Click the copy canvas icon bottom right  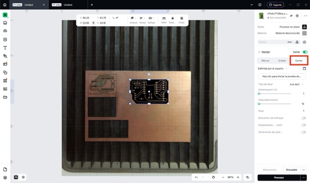pyautogui.click(x=248, y=177)
